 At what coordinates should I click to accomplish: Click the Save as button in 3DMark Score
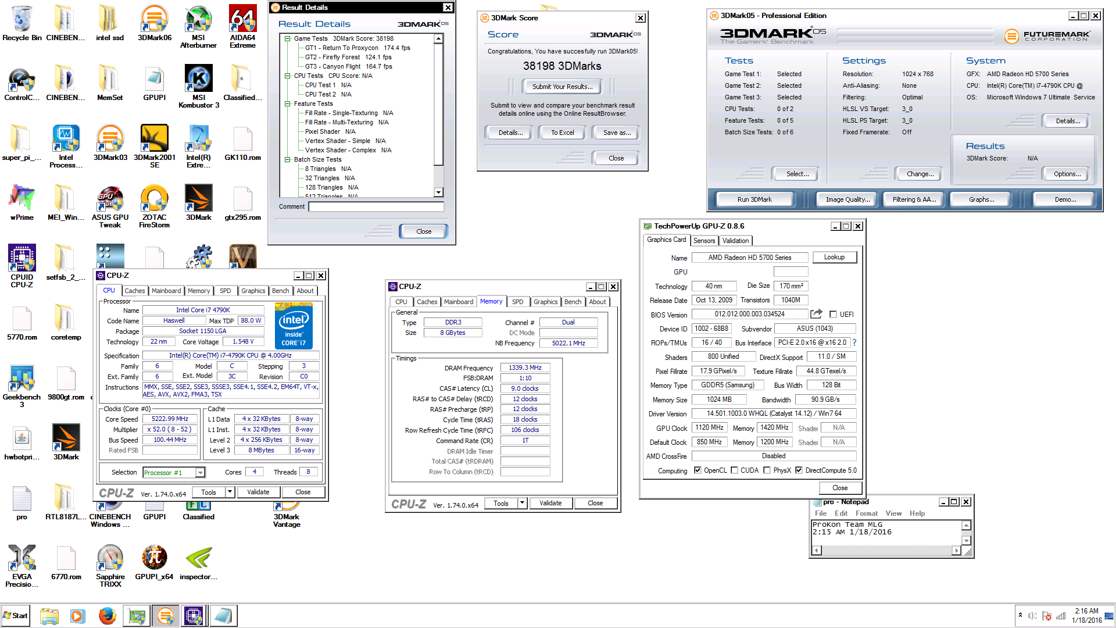617,133
